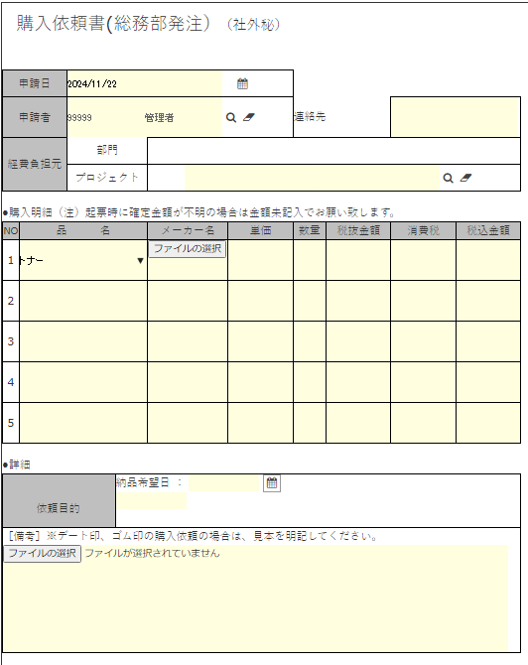
Task: Click the 税込金額 column header
Action: click(x=488, y=230)
